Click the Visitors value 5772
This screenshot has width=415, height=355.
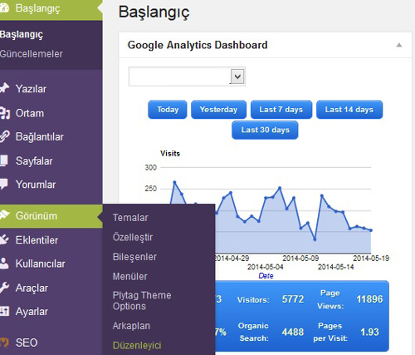click(x=293, y=299)
